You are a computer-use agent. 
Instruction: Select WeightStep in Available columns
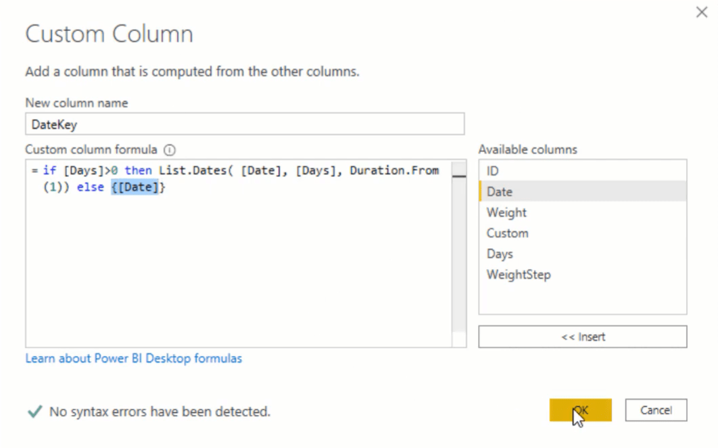583,274
